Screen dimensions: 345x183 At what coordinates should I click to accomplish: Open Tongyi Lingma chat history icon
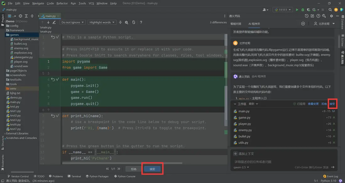click(307, 16)
